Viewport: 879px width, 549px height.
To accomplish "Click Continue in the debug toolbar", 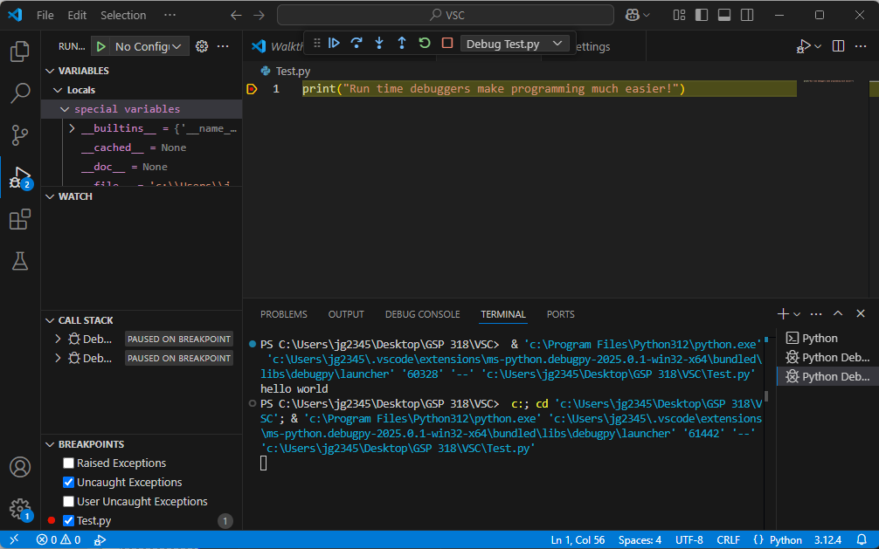I will click(334, 43).
